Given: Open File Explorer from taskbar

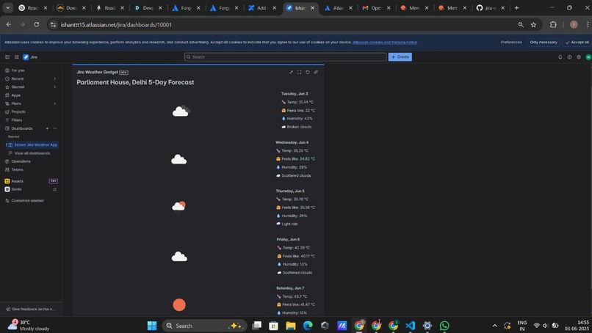Looking at the screenshot, I should pos(290,326).
